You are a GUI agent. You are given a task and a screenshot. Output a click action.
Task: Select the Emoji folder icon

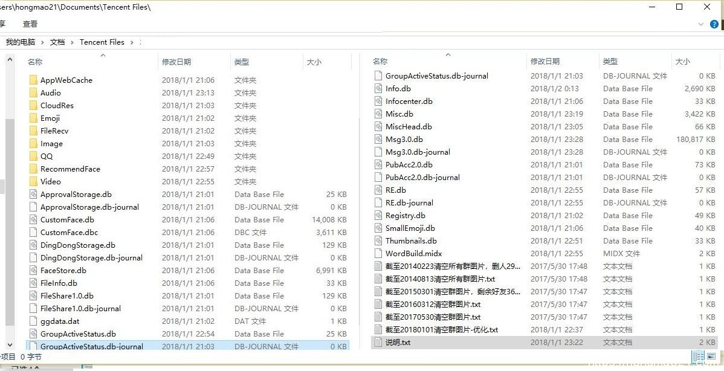coord(33,118)
